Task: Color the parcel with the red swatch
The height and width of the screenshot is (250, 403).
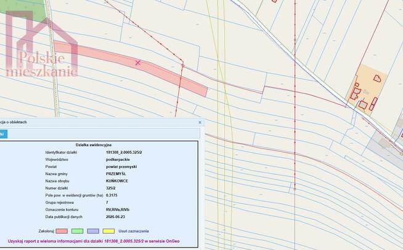Action: click(62, 231)
